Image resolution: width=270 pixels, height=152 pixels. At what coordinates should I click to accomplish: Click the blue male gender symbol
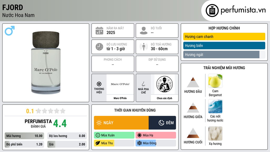pos(10,31)
